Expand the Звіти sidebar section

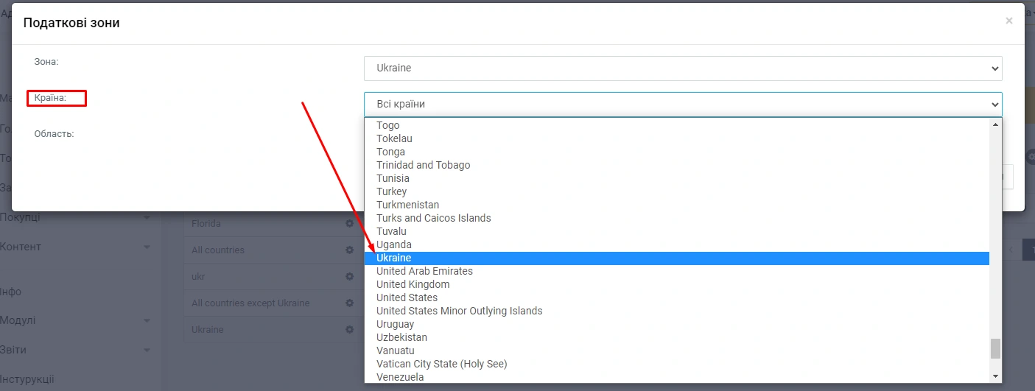(x=74, y=351)
